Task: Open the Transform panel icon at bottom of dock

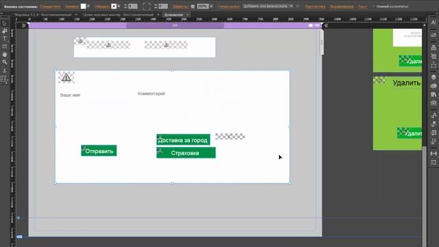Action: pyautogui.click(x=434, y=162)
